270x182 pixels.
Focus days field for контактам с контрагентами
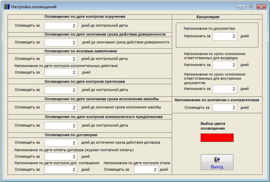point(225,108)
